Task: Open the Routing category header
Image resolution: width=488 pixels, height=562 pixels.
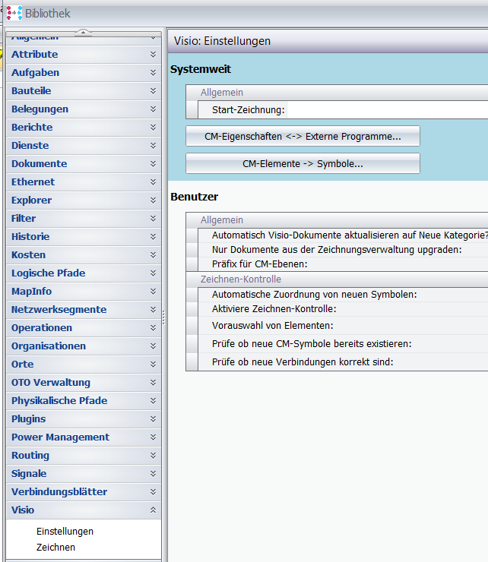Action: point(84,456)
